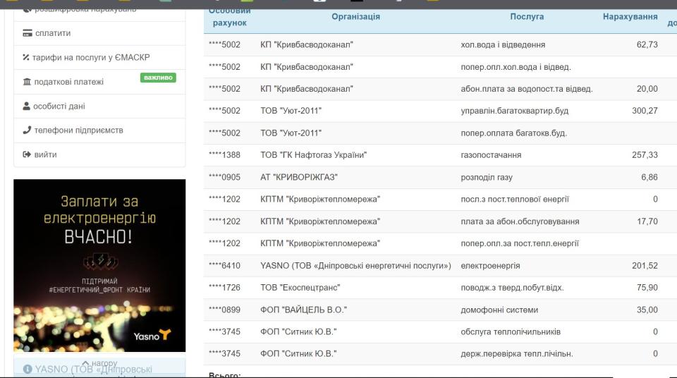Click the info icon next to YASNO notice
Viewport: 677px width, 378px height.
pos(28,369)
